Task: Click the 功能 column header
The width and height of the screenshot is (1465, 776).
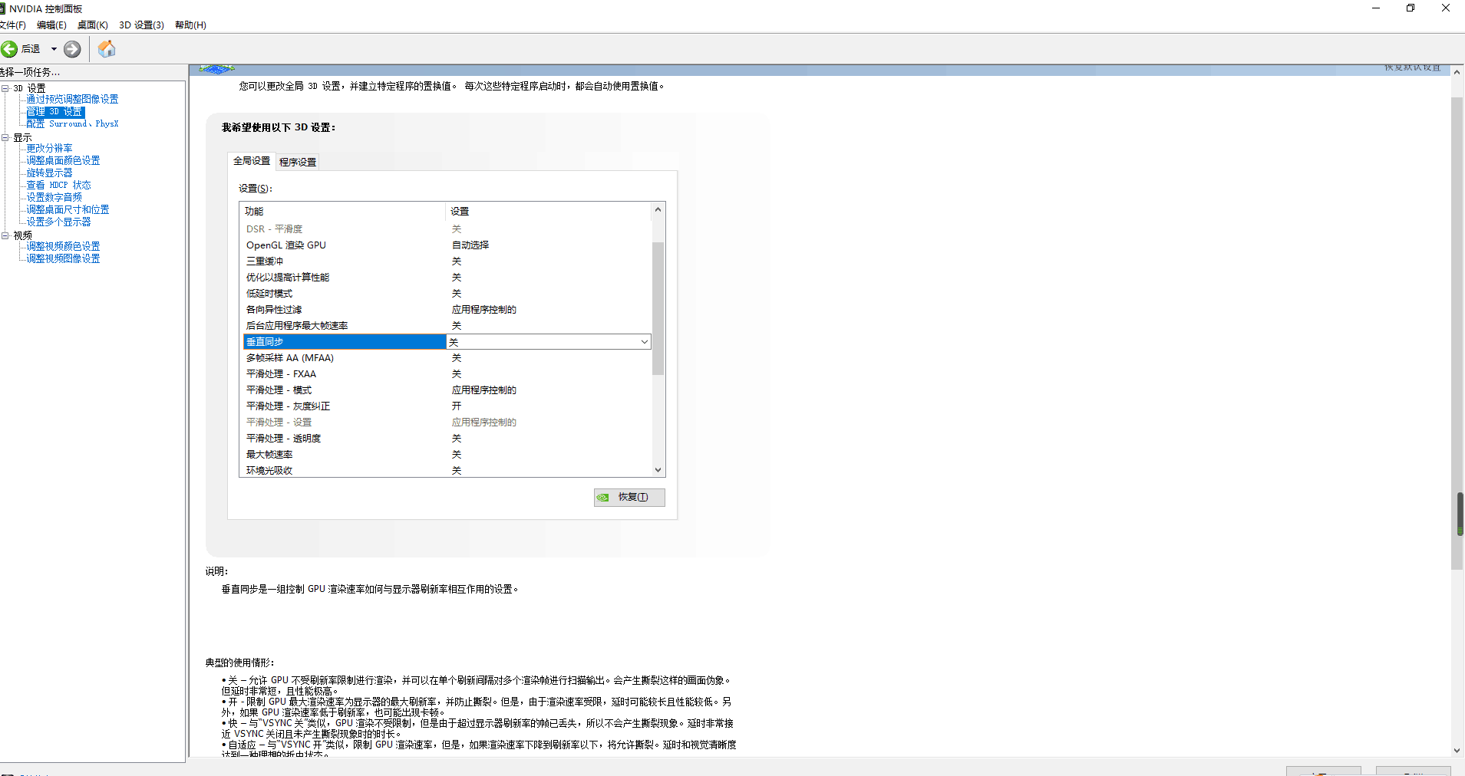Action: 342,211
